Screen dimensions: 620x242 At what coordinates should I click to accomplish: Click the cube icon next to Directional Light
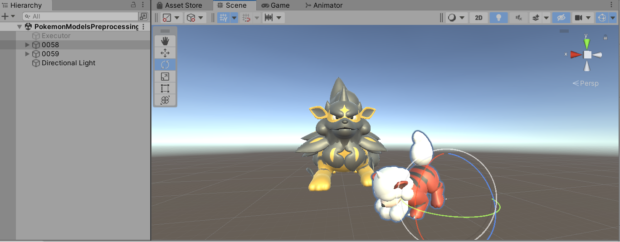pyautogui.click(x=36, y=63)
